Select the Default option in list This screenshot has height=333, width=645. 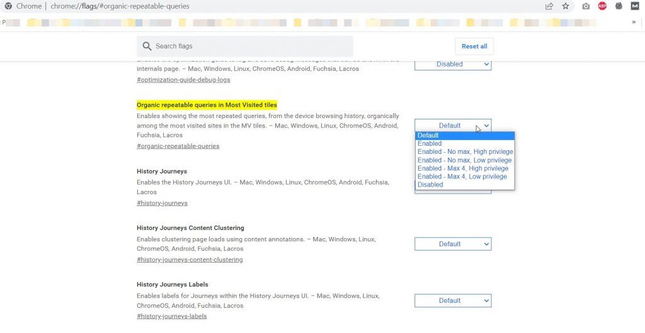(465, 135)
